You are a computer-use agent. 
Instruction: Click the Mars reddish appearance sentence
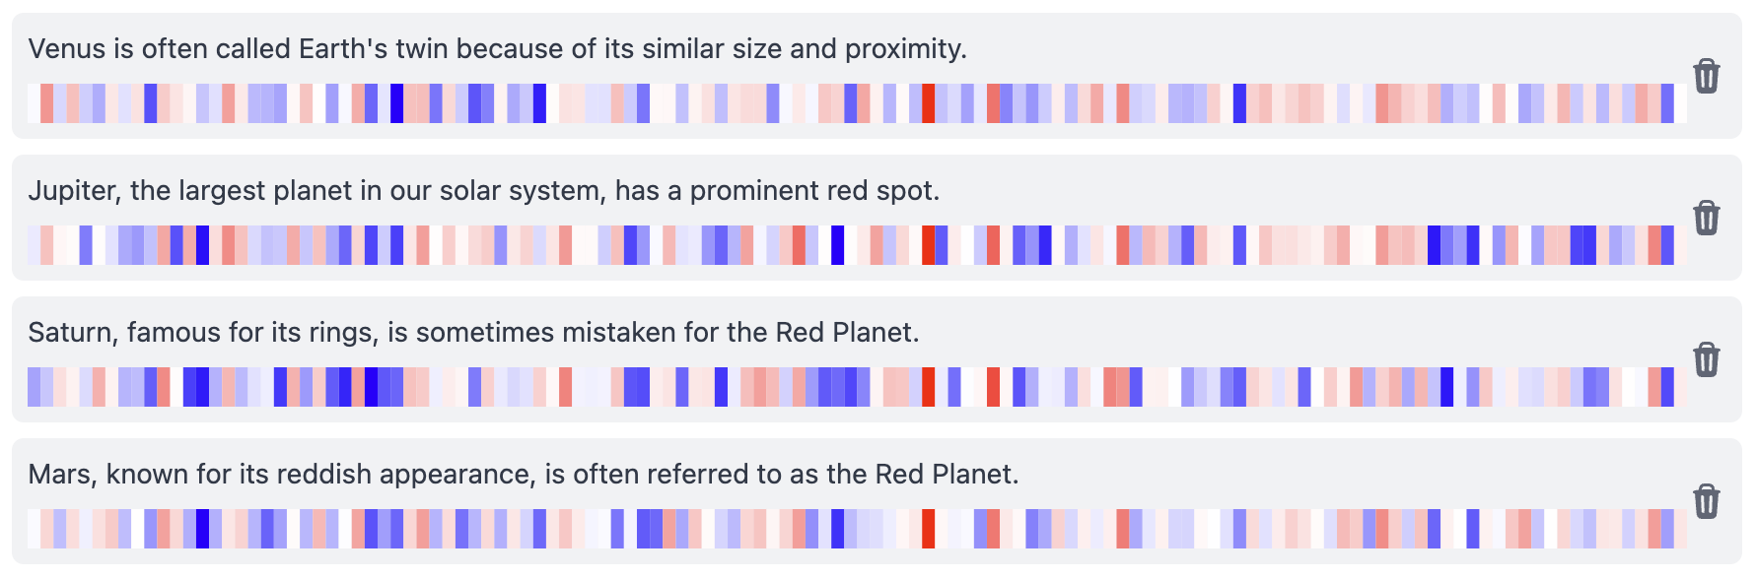(524, 474)
